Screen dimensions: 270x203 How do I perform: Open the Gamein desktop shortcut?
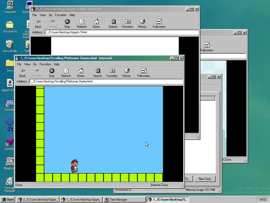(x=9, y=144)
